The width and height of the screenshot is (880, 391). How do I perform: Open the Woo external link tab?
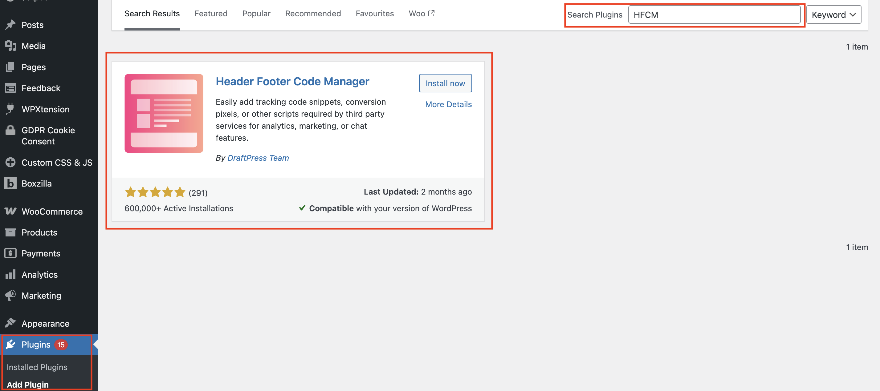pos(421,13)
